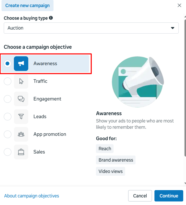Click the Cancel button
This screenshot has height=205, width=186.
(x=140, y=196)
